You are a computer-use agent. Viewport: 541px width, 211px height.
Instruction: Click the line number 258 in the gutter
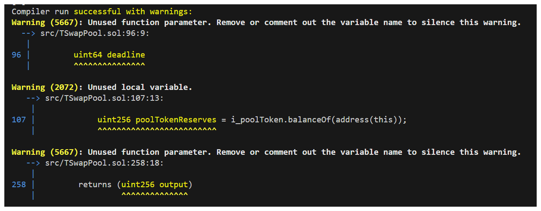pyautogui.click(x=19, y=185)
